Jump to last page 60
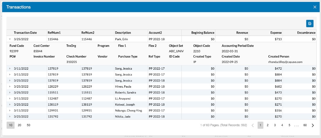The image size is (321, 138). [x=305, y=125]
